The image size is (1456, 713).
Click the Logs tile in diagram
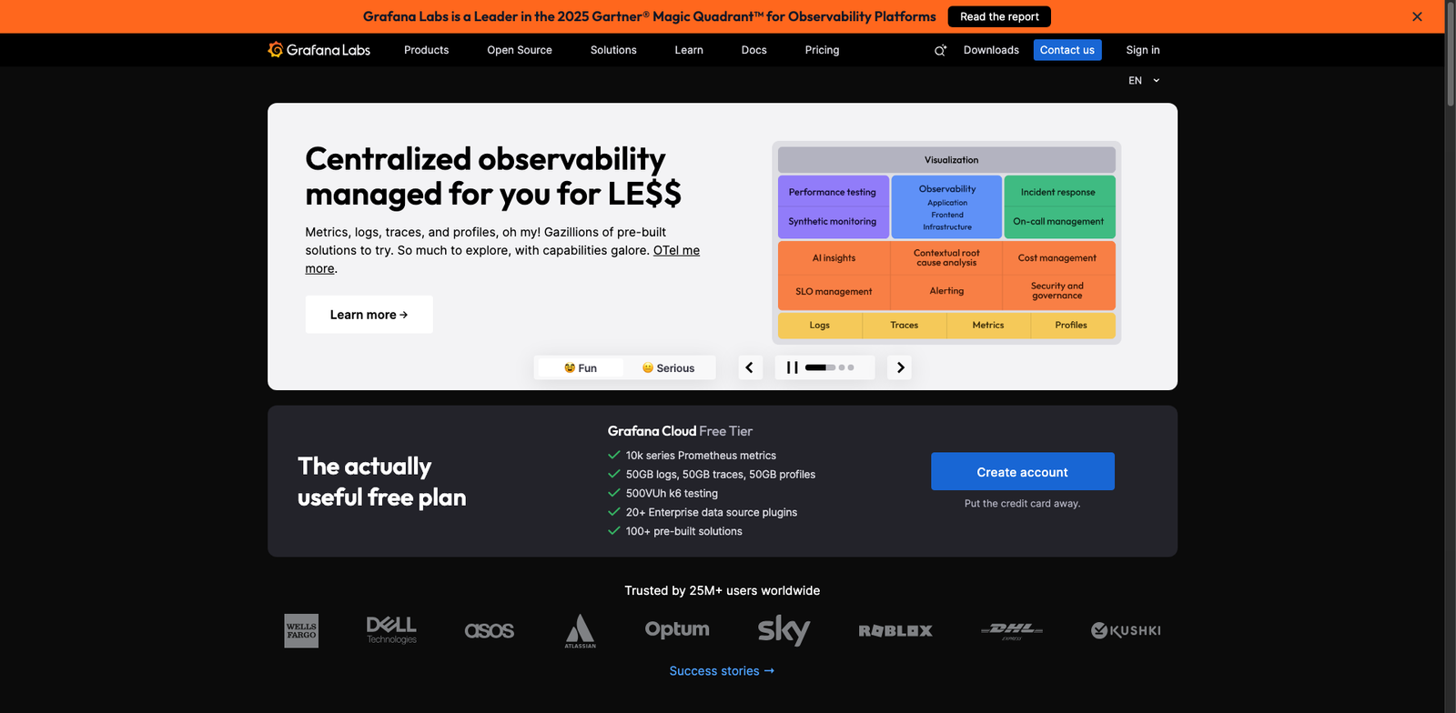click(x=820, y=326)
